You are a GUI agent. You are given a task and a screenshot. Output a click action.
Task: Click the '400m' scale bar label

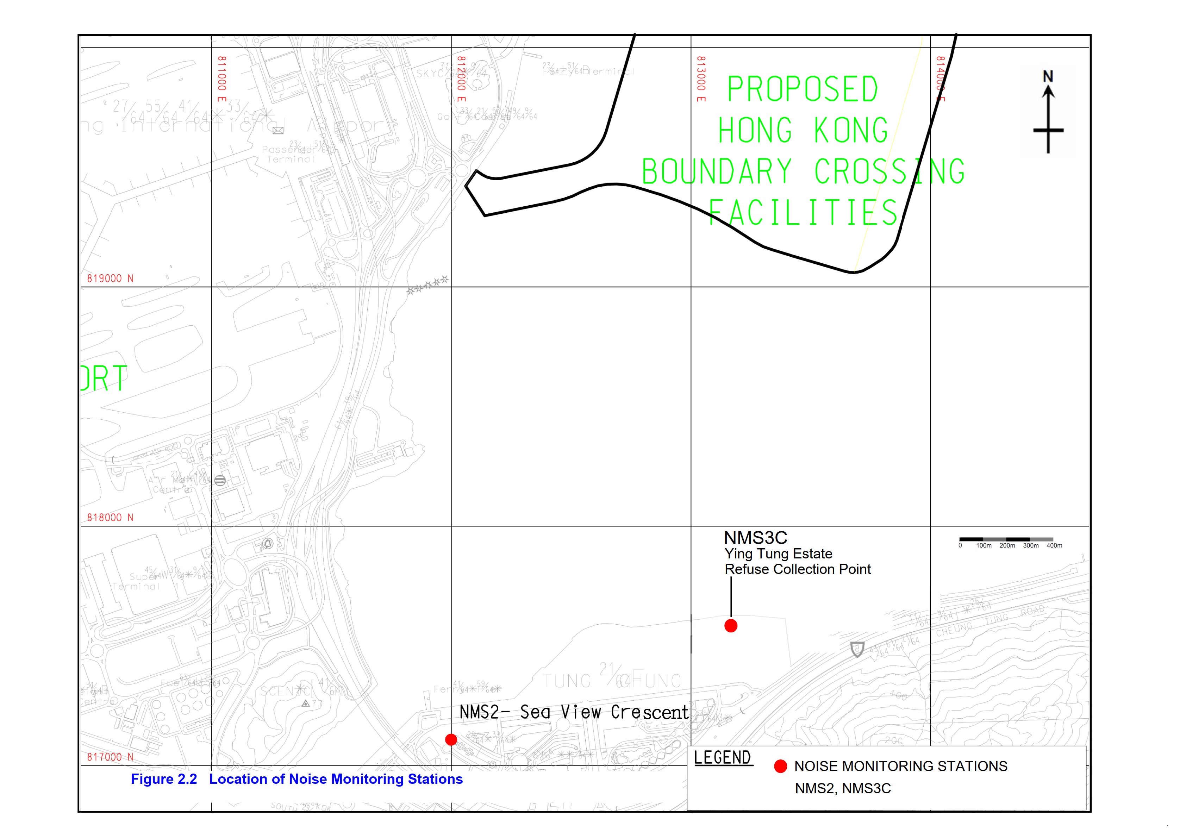(1054, 545)
